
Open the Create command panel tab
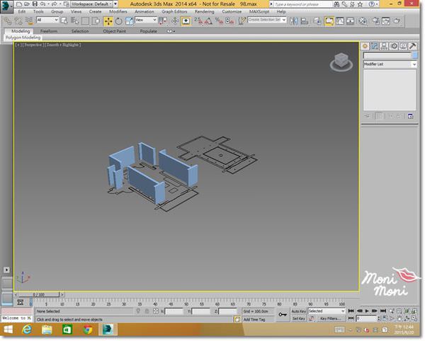pyautogui.click(x=366, y=45)
